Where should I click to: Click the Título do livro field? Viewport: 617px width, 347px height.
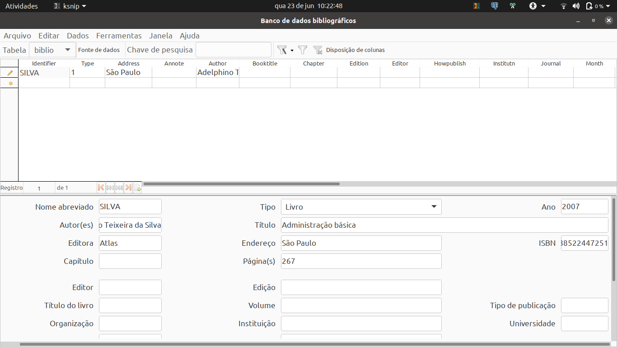(x=130, y=305)
